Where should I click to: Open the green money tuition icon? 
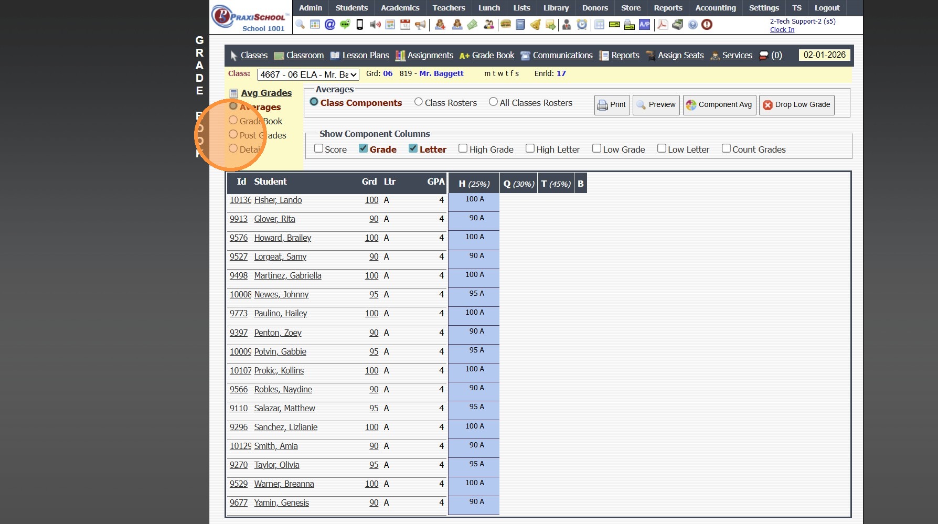(472, 25)
